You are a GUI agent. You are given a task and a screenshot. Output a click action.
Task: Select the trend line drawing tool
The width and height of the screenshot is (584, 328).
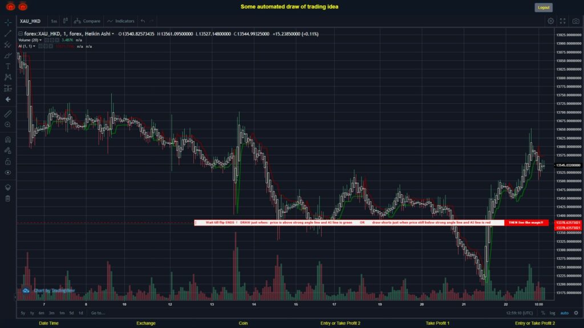click(8, 34)
